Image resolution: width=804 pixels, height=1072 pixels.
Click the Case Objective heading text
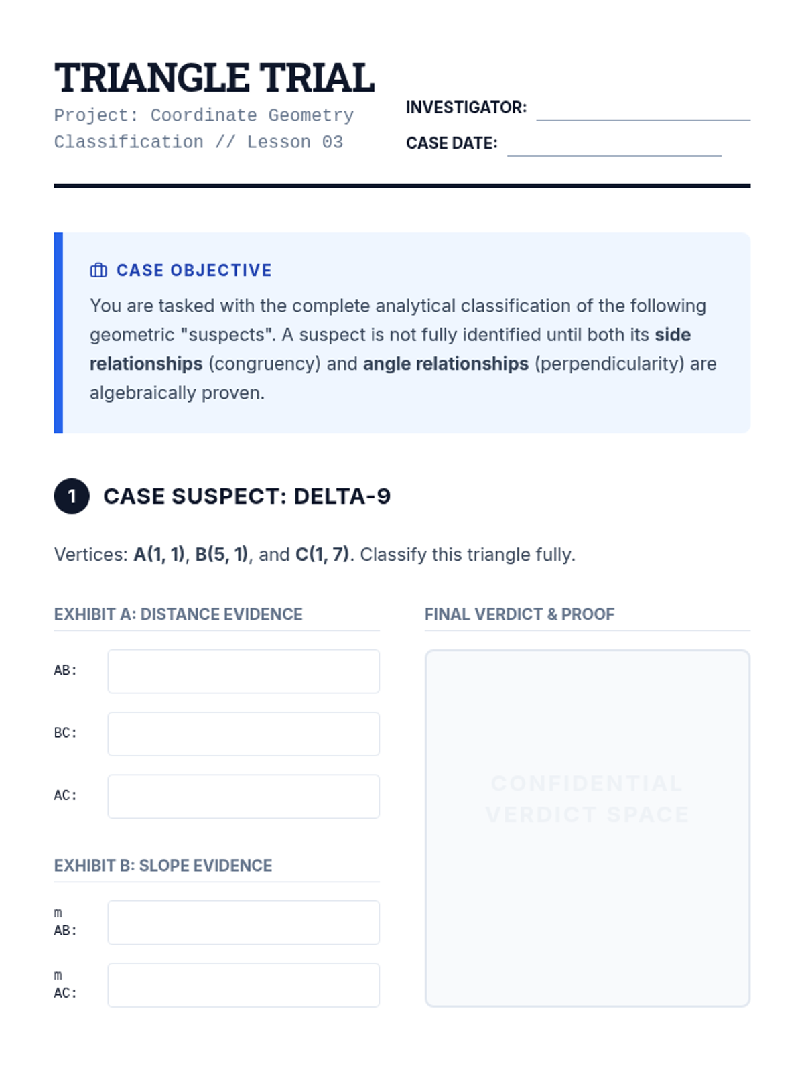pos(194,270)
